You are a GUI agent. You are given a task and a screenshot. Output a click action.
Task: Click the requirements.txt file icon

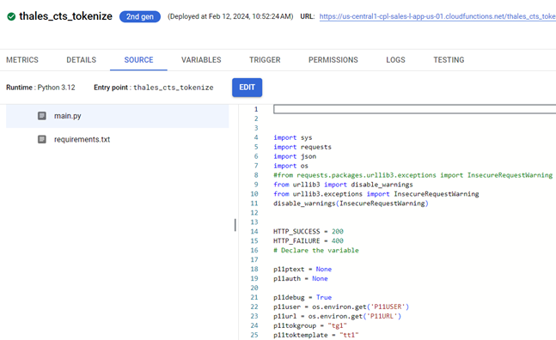[42, 139]
